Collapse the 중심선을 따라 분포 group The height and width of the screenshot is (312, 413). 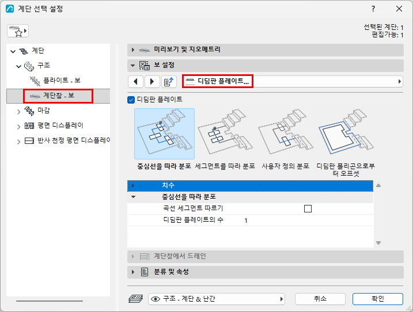coord(133,197)
